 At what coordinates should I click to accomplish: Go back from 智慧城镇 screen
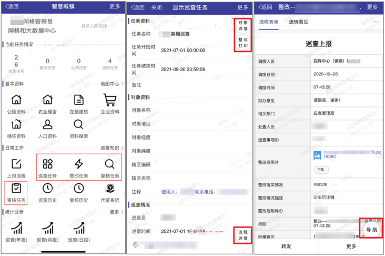12,6
